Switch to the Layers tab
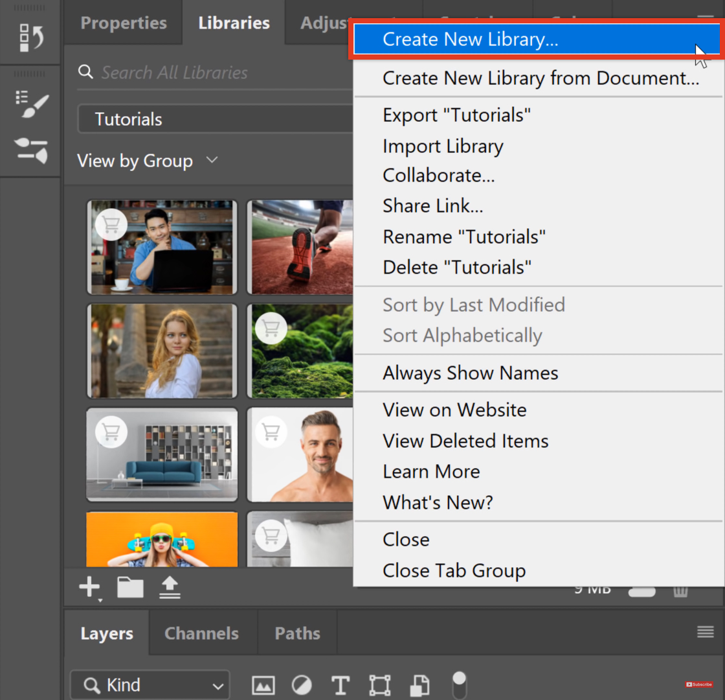This screenshot has width=725, height=700. point(107,633)
